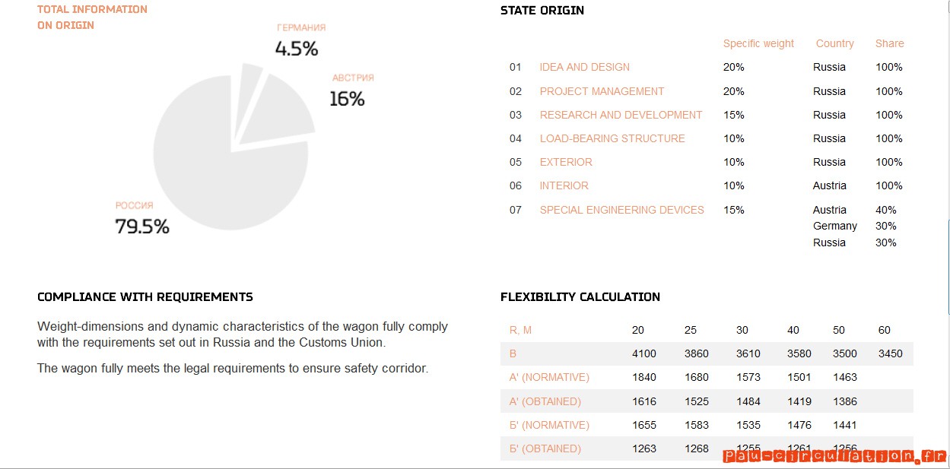Select the A' (NORMATIVE) table row label
This screenshot has width=950, height=469.
[x=549, y=377]
